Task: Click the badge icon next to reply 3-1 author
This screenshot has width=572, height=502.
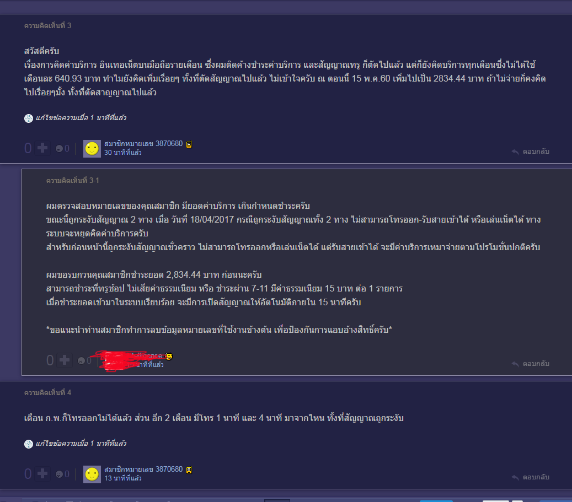Action: point(169,356)
